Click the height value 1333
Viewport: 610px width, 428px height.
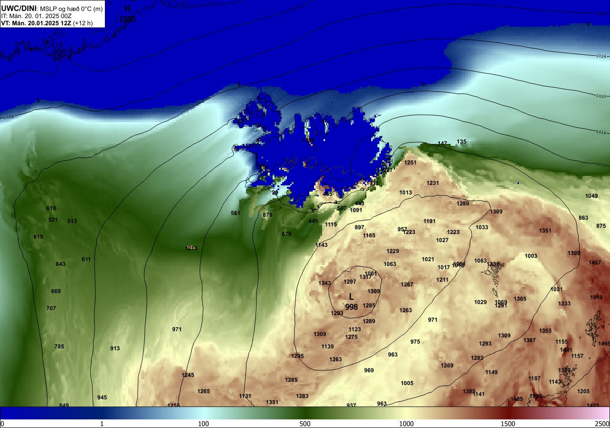(x=564, y=304)
